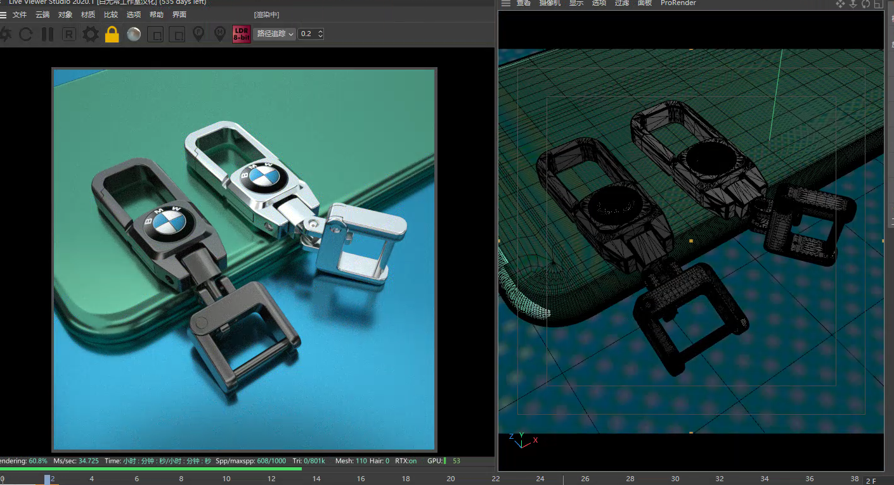Click the 'GPU: 53' status text
This screenshot has width=894, height=485.
(444, 461)
